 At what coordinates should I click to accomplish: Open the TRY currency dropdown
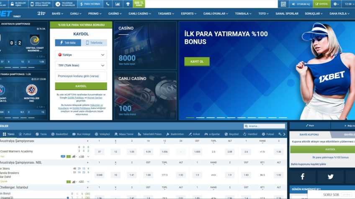point(81,65)
